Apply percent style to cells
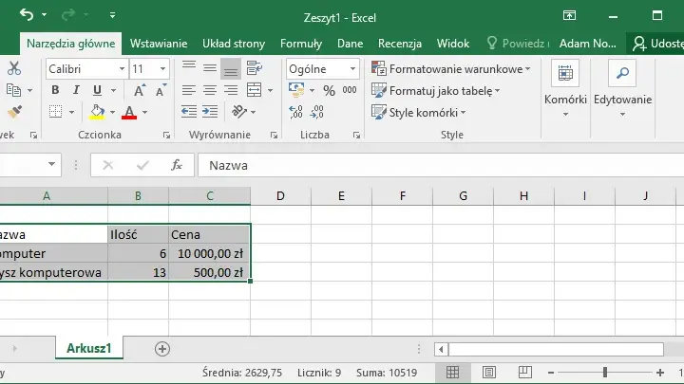The image size is (684, 384). [x=329, y=91]
